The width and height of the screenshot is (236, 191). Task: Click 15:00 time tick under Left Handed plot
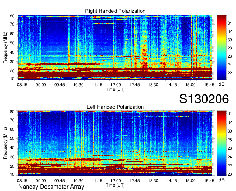click(191, 181)
